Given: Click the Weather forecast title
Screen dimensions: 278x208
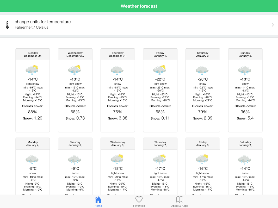Looking at the screenshot, I should pyautogui.click(x=139, y=6).
